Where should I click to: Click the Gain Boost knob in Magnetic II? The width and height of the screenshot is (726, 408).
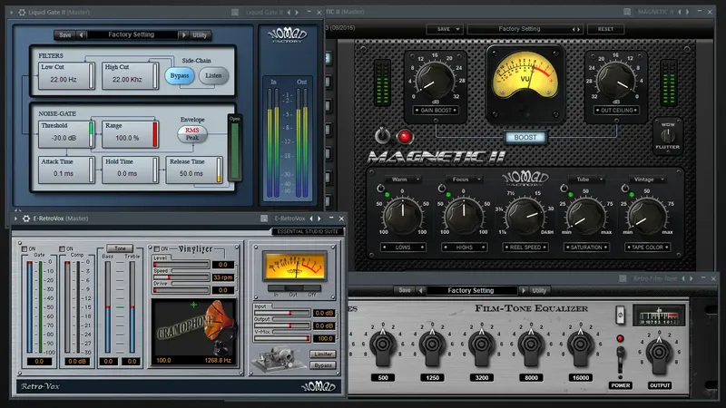coord(435,79)
